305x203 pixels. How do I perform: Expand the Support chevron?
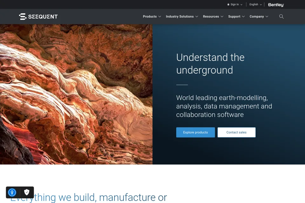(243, 16)
